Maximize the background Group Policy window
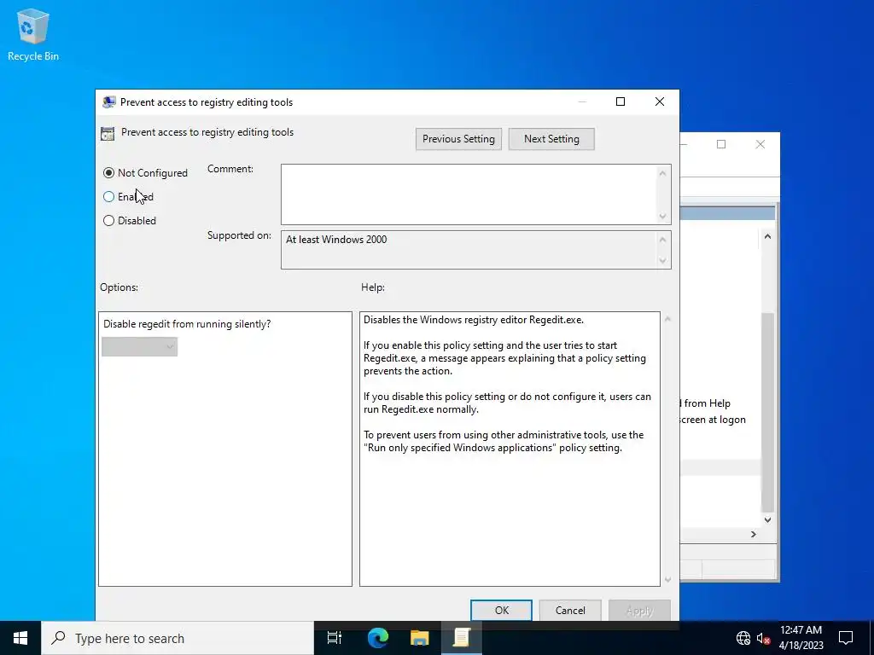This screenshot has width=874, height=655. [721, 144]
